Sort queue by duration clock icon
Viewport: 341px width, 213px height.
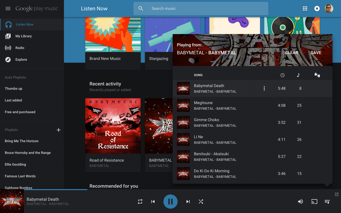click(282, 75)
